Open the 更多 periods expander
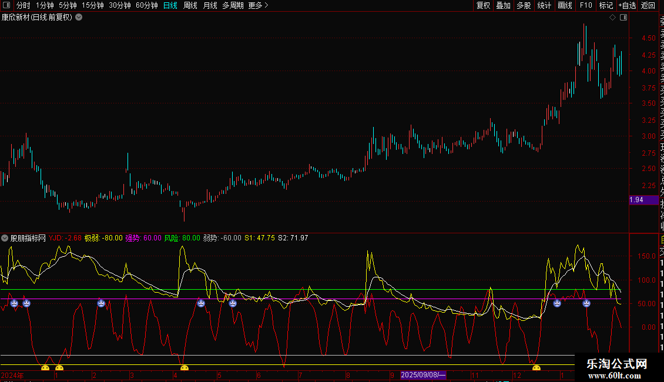Viewport: 664px width, 382px height. click(x=258, y=5)
